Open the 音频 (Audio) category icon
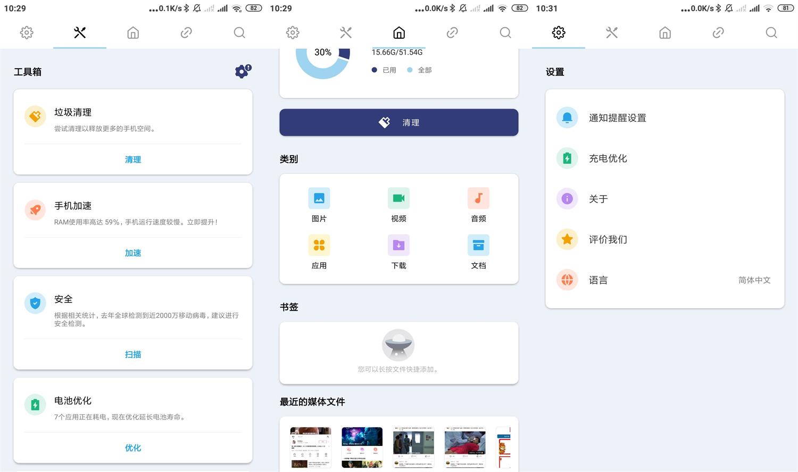Image resolution: width=798 pixels, height=472 pixels. click(x=478, y=198)
